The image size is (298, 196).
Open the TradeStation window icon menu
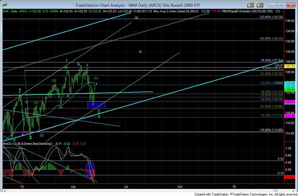click(x=5, y=5)
